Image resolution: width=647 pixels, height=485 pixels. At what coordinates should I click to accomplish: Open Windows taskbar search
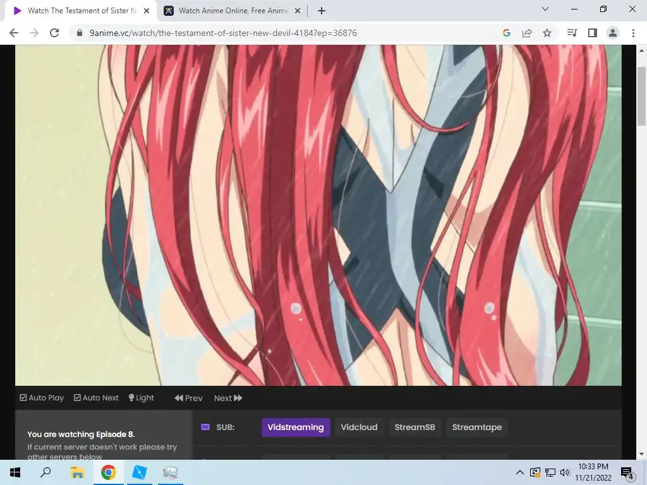coord(45,472)
